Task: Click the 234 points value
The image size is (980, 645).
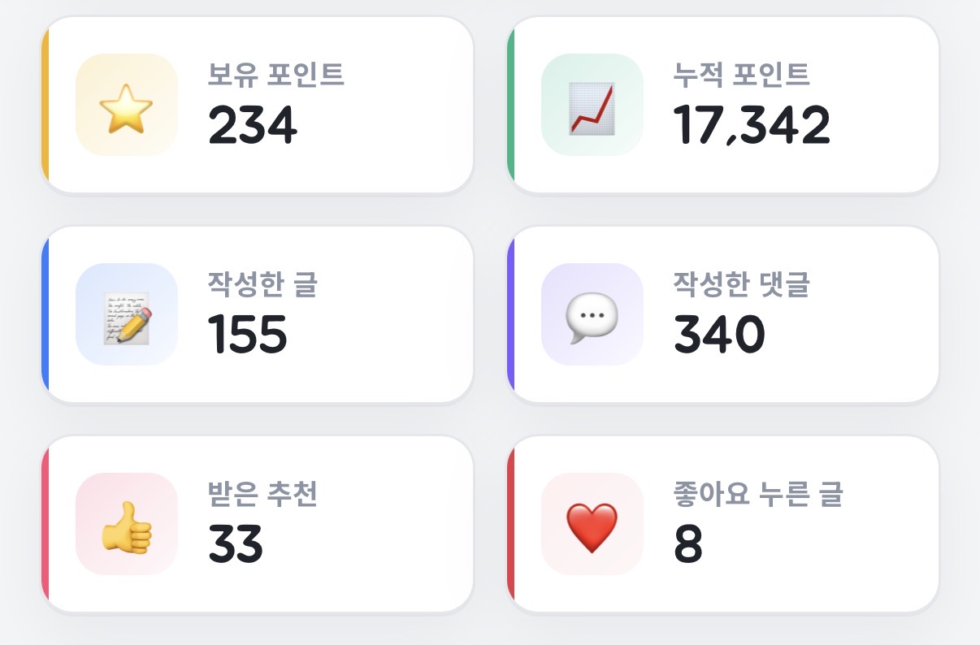Action: click(253, 125)
